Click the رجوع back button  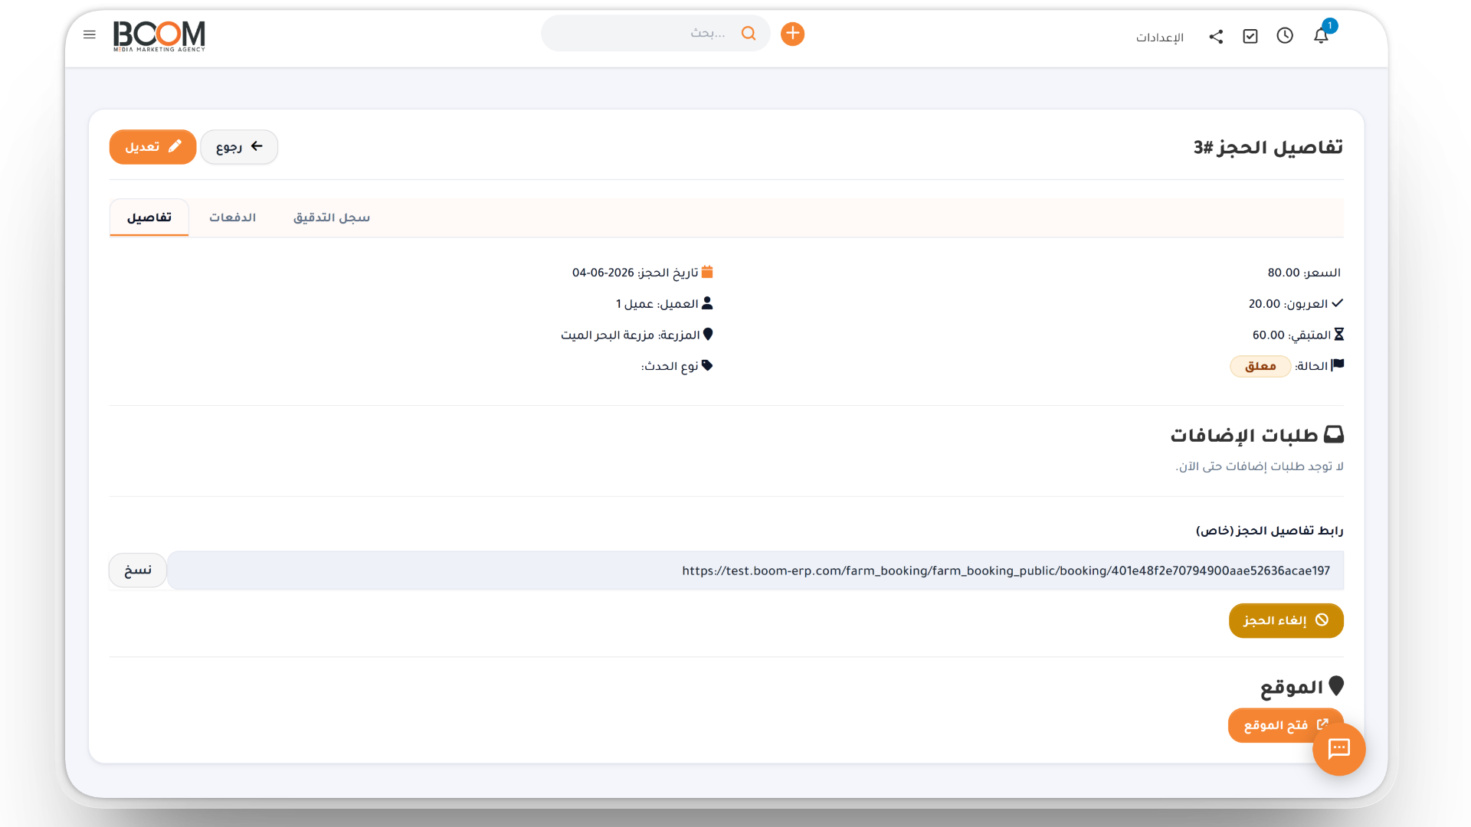coord(239,147)
